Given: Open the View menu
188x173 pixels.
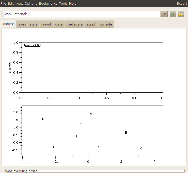Looking at the screenshot, I should (x=19, y=3).
